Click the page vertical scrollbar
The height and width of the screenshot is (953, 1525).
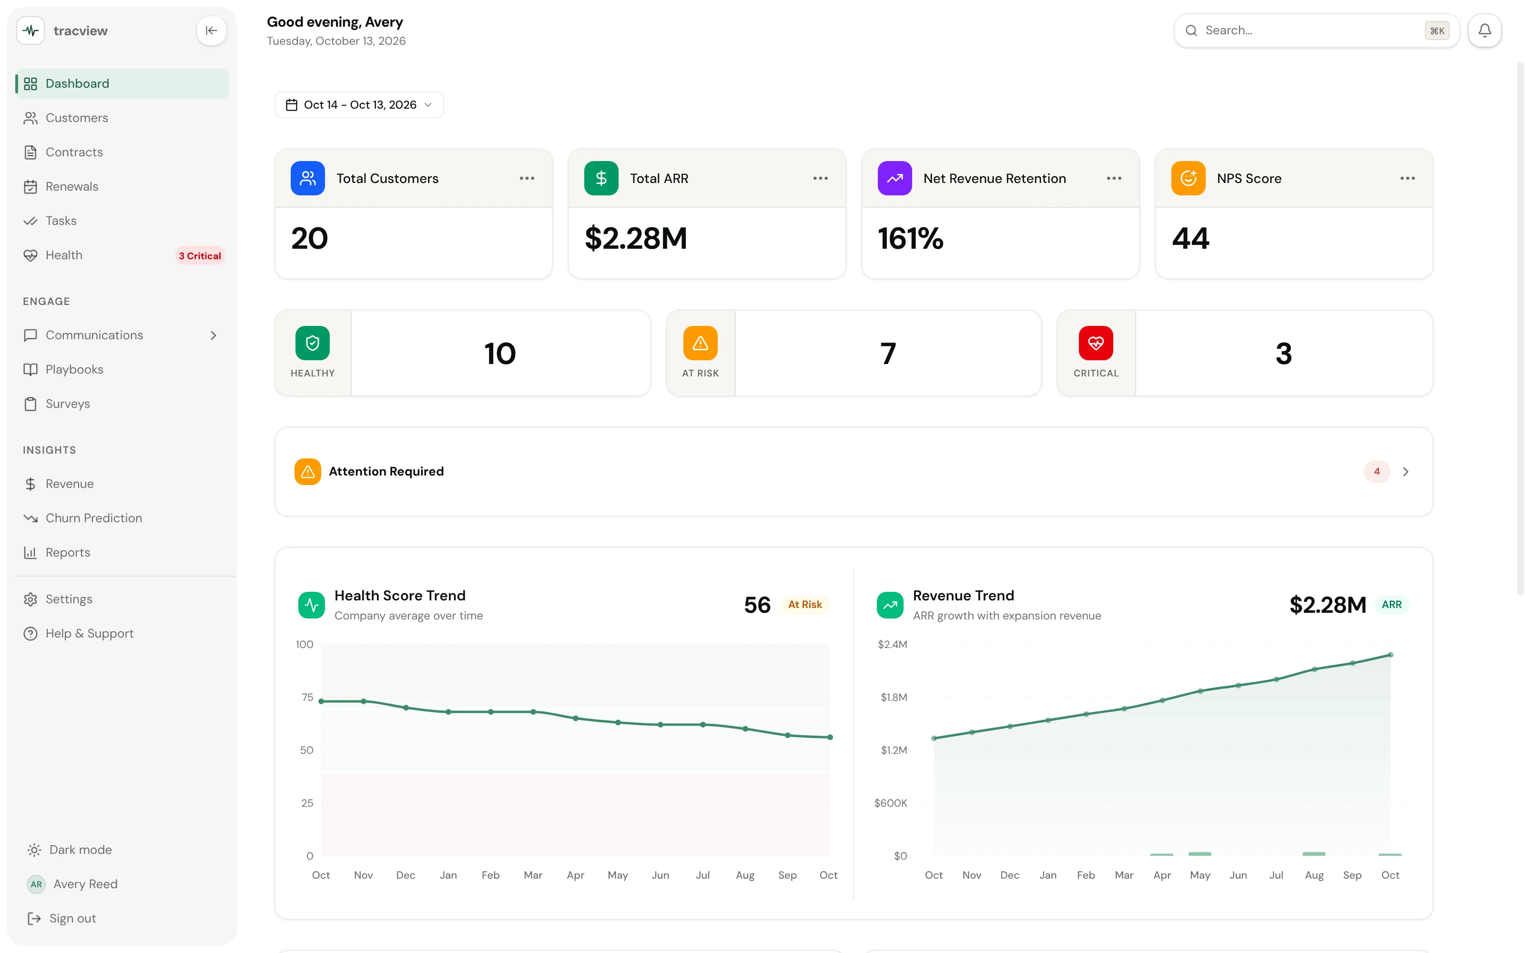click(x=1520, y=328)
